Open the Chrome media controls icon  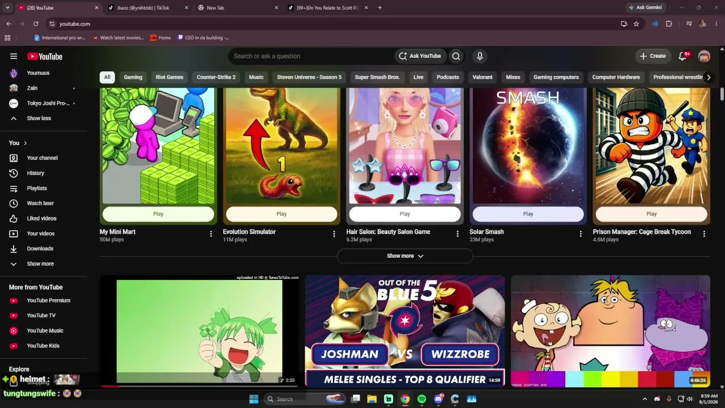coord(689,24)
